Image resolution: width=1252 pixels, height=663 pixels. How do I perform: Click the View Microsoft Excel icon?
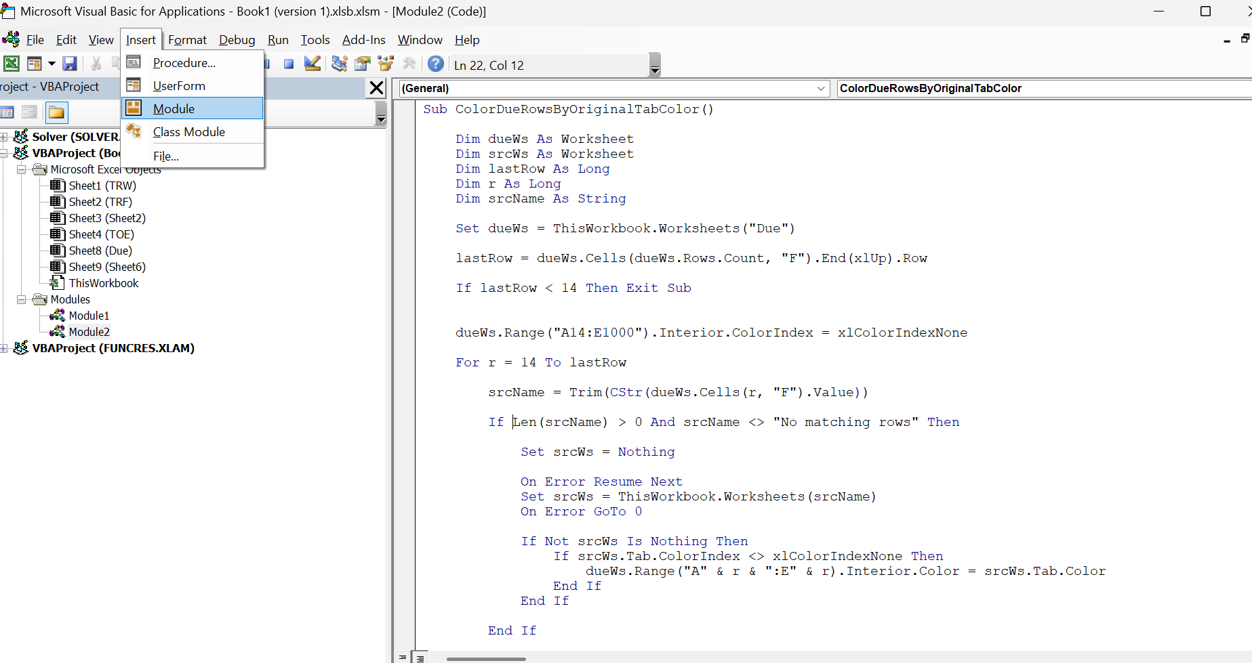coord(12,64)
